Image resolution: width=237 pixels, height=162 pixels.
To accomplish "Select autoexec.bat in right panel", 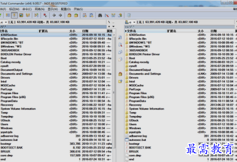I will coord(181,140).
